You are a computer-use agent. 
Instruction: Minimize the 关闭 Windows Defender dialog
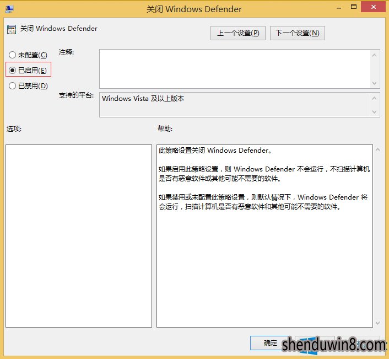[339, 8]
